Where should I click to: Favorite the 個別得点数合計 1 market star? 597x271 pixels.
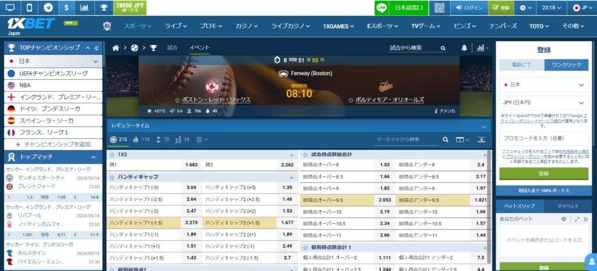click(x=305, y=248)
